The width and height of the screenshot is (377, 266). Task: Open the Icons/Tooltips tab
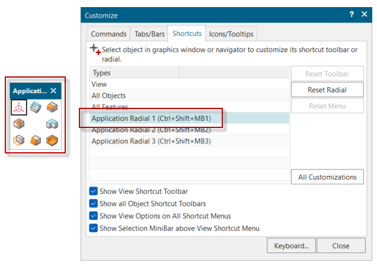pyautogui.click(x=231, y=34)
